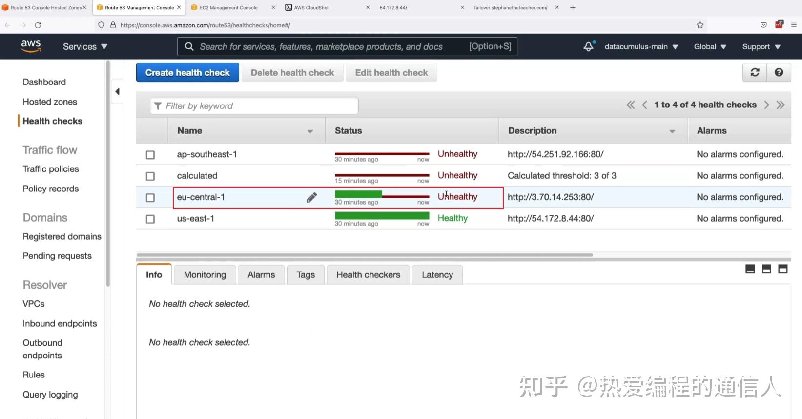The width and height of the screenshot is (802, 419).
Task: Open the browser hamburger menu
Action: (794, 25)
